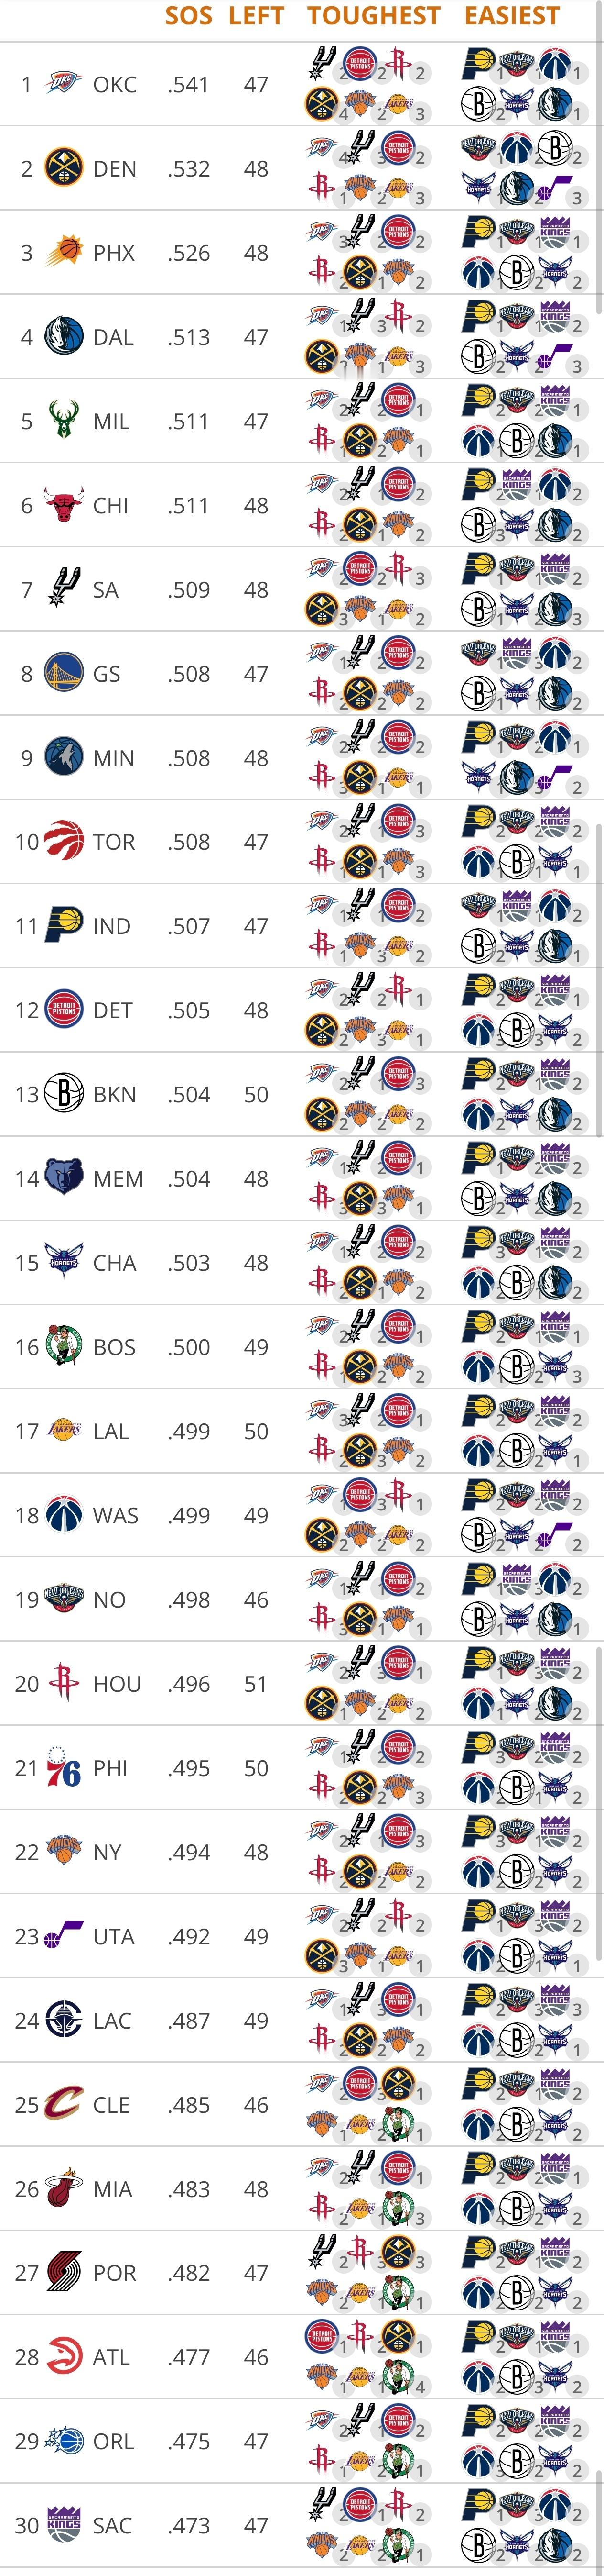
Task: Click the Bulls logo beside rank 6 CHI
Action: click(x=64, y=505)
